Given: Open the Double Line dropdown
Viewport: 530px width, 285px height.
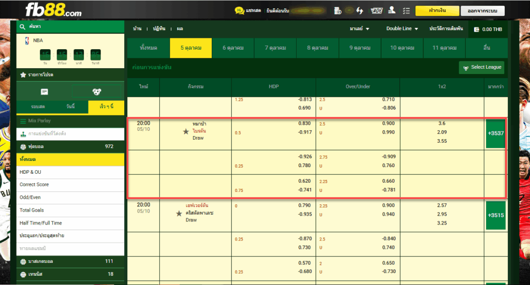Looking at the screenshot, I should click(x=402, y=28).
